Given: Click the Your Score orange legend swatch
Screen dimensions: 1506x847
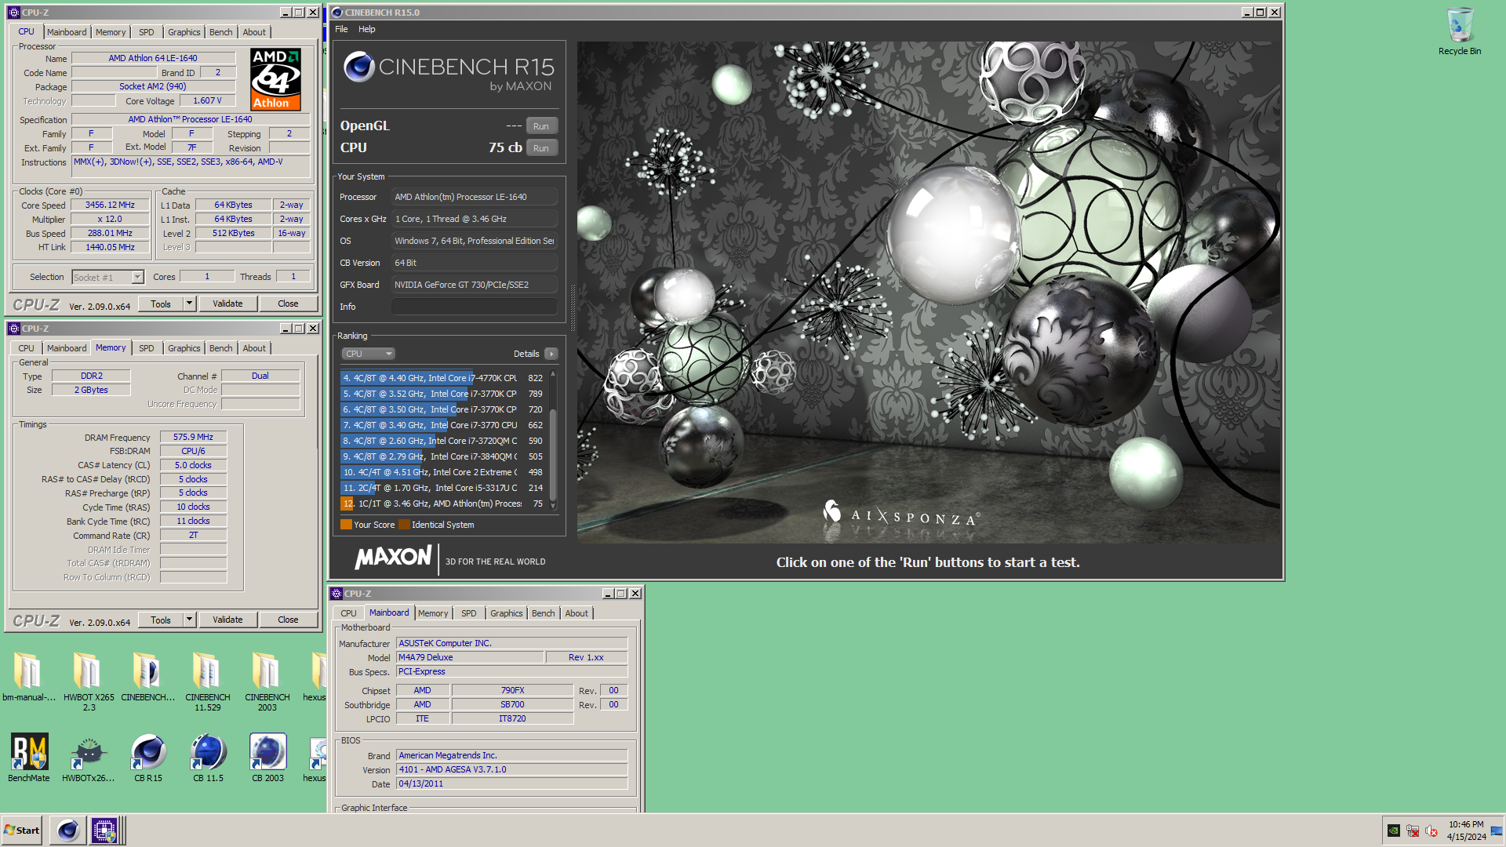Looking at the screenshot, I should pos(346,525).
